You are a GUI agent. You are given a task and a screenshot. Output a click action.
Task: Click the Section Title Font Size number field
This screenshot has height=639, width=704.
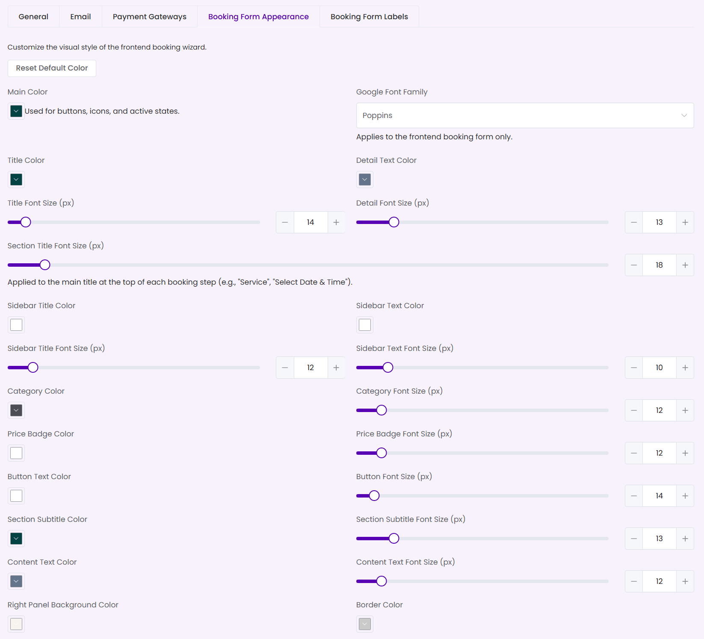(x=660, y=265)
